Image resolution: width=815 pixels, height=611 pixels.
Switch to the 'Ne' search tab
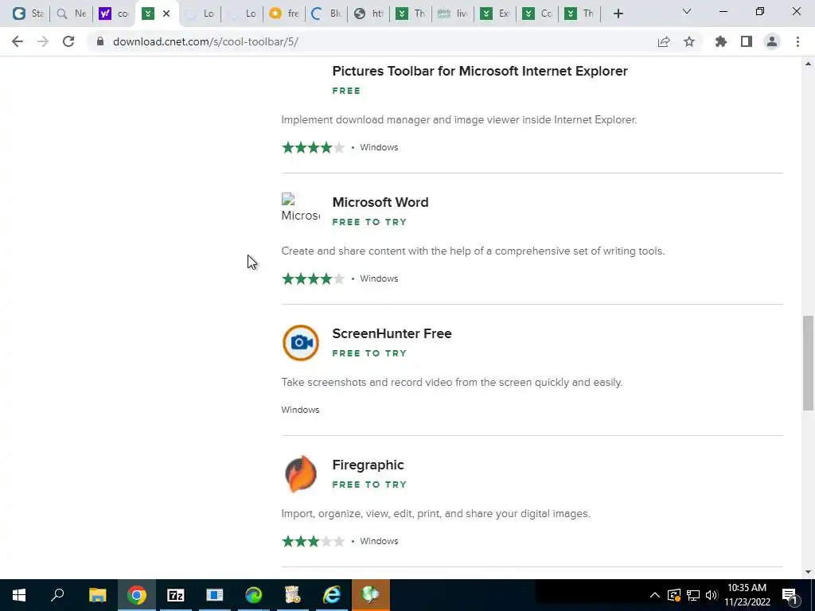[x=71, y=14]
